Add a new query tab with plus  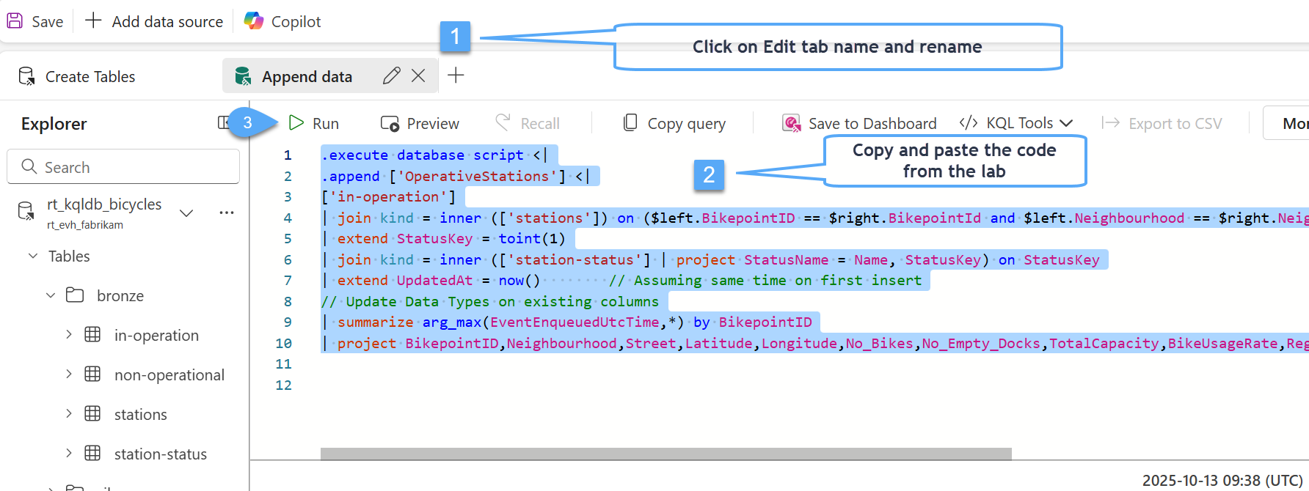(456, 75)
